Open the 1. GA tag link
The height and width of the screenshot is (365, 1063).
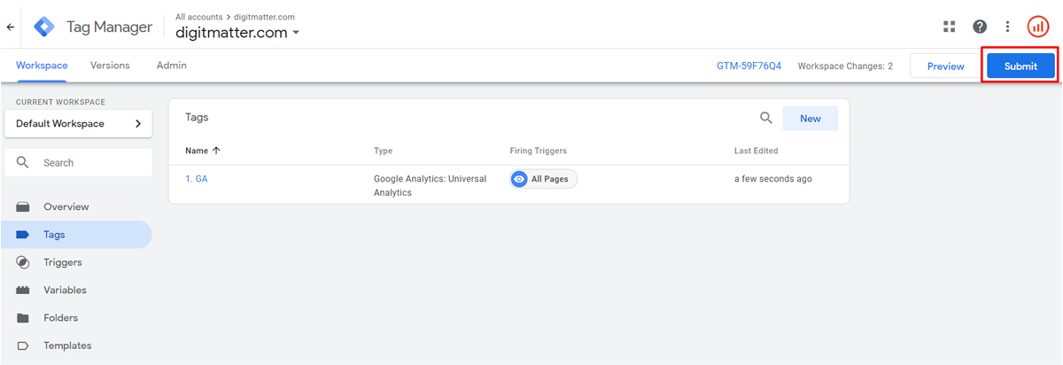pos(197,179)
